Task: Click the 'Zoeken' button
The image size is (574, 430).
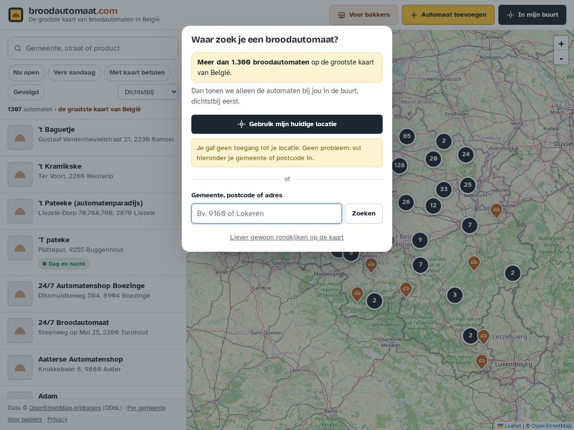Action: 364,214
